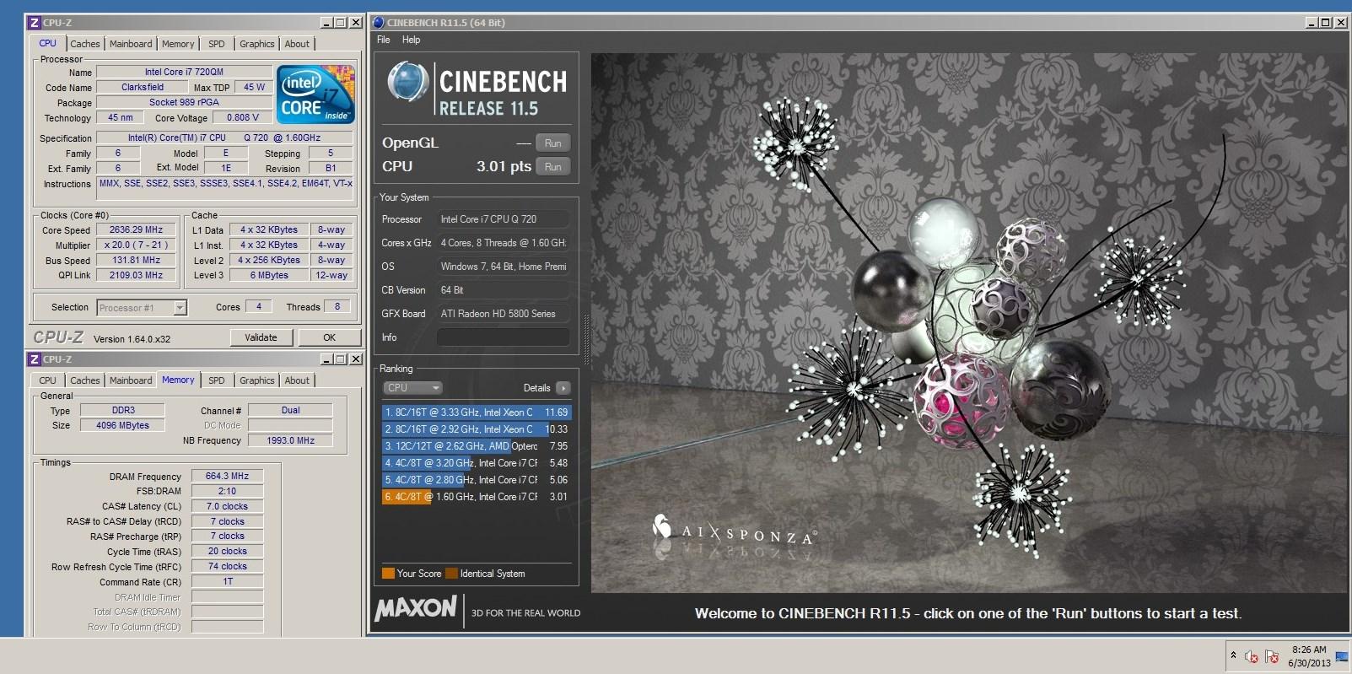
Task: Switch to Caches tab in top CPU-Z window
Action: coord(84,44)
